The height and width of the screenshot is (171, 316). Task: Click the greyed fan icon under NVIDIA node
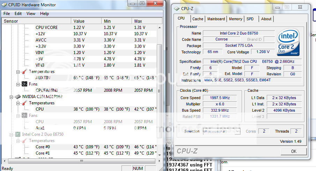click(24, 115)
